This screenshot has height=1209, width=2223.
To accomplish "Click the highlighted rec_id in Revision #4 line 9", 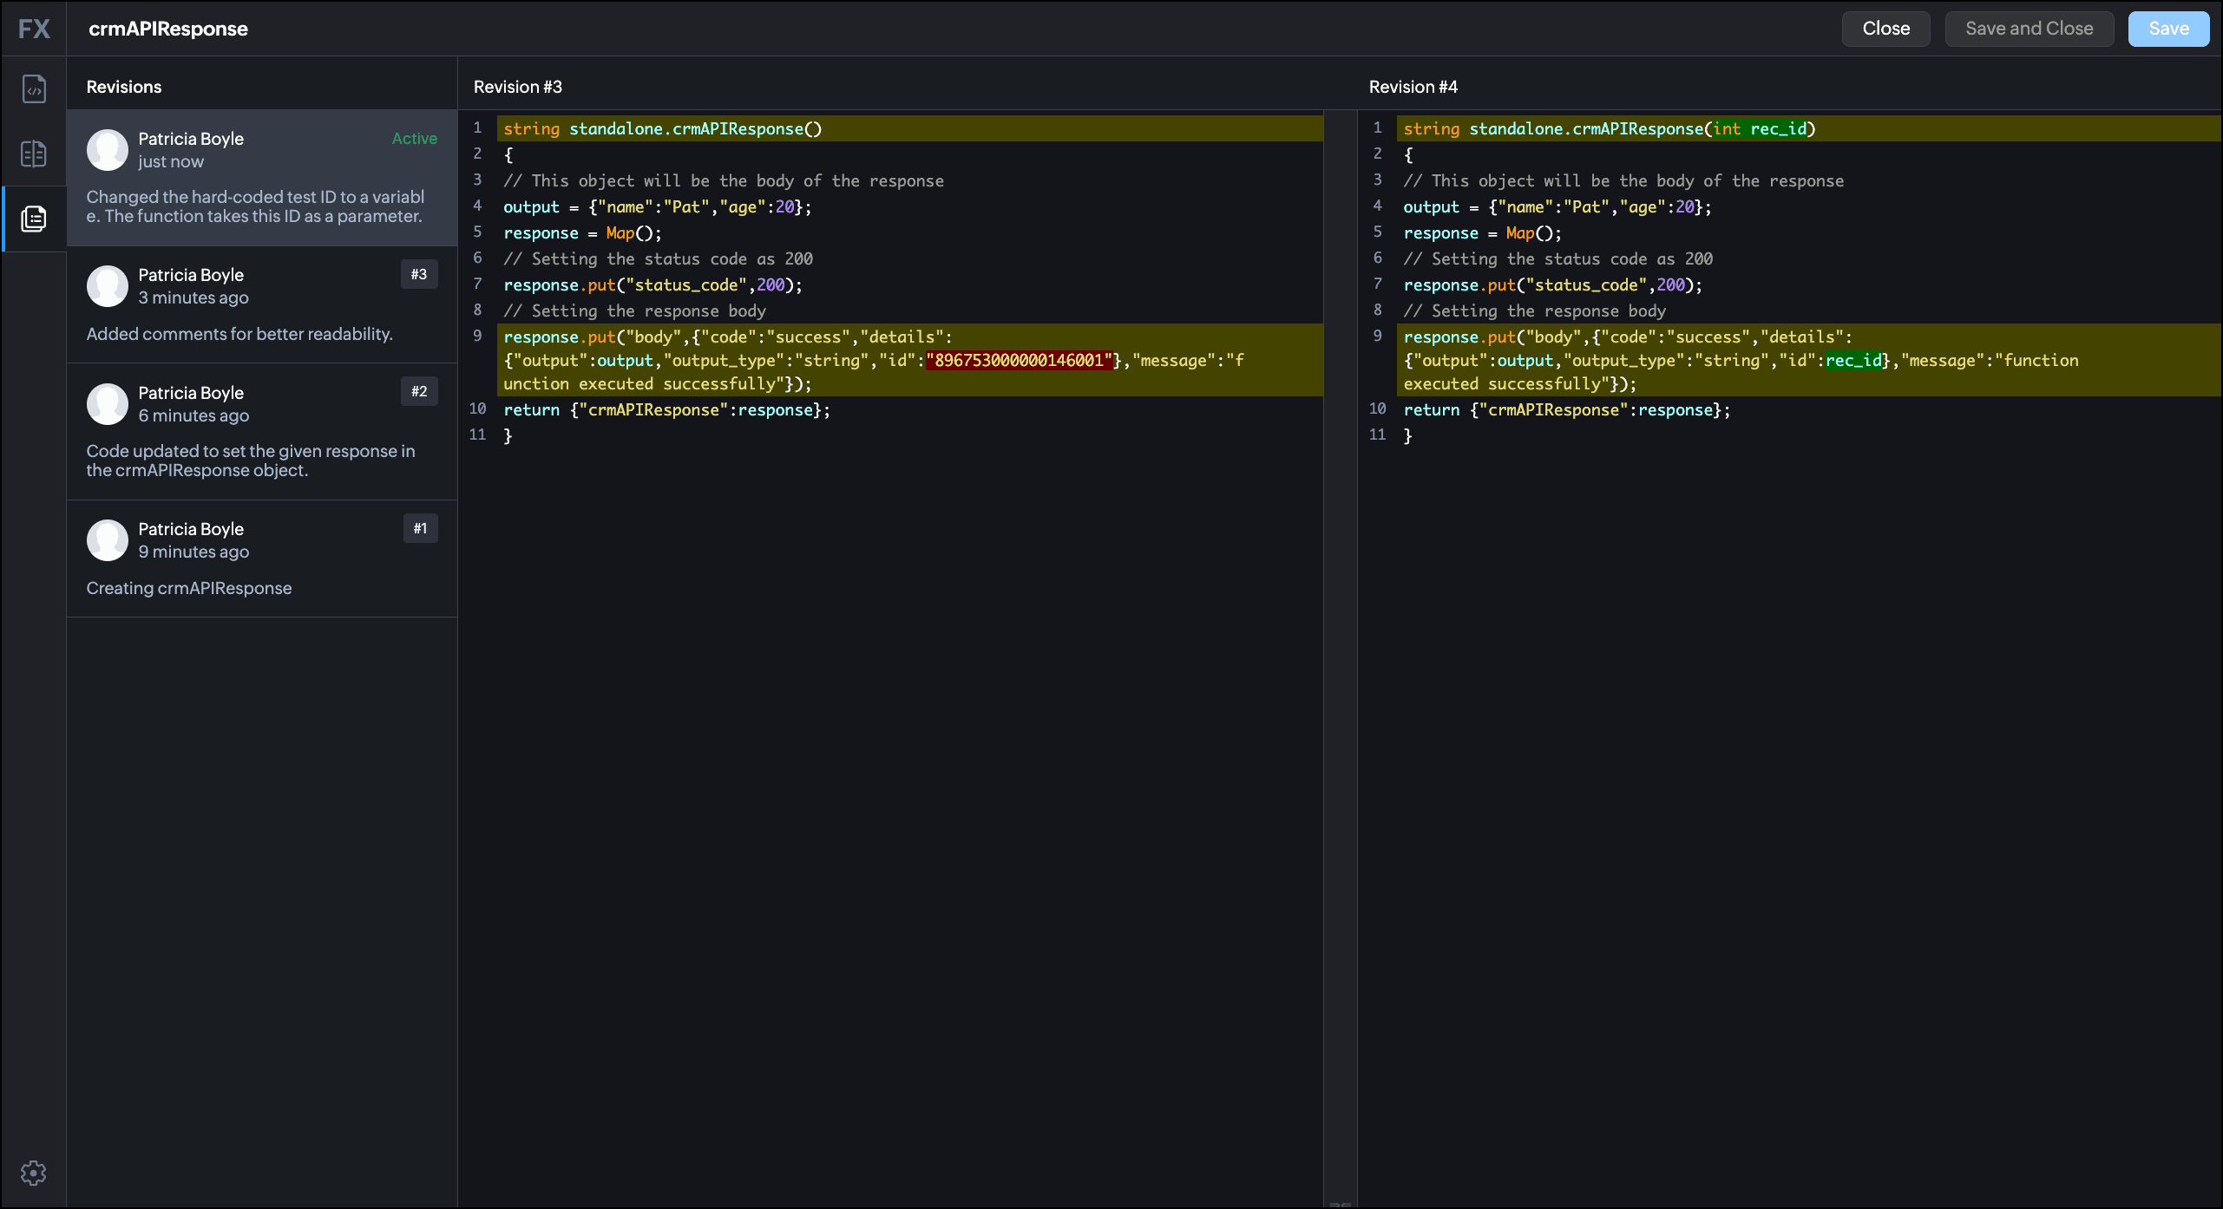I will click(x=1853, y=361).
